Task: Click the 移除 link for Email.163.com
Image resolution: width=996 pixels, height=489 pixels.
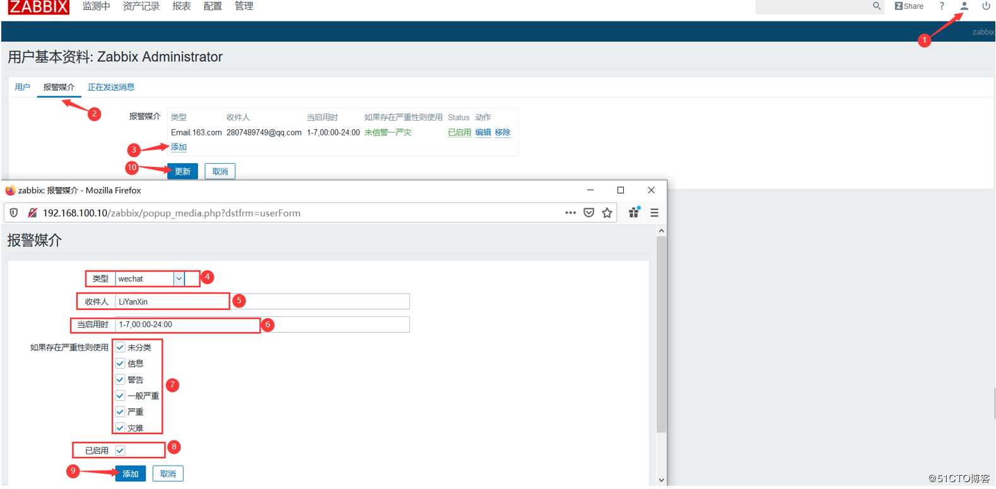Action: pyautogui.click(x=503, y=132)
